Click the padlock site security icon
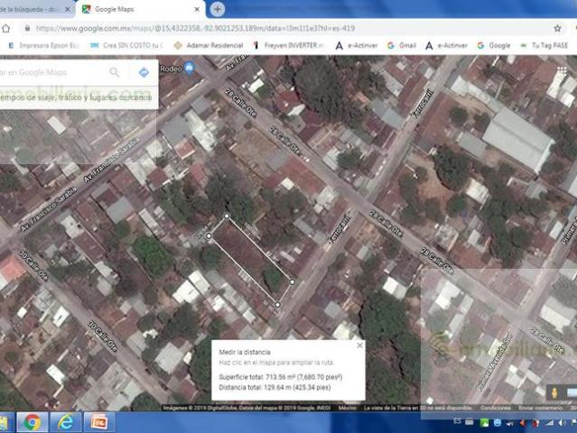This screenshot has height=433, width=577. [28, 28]
